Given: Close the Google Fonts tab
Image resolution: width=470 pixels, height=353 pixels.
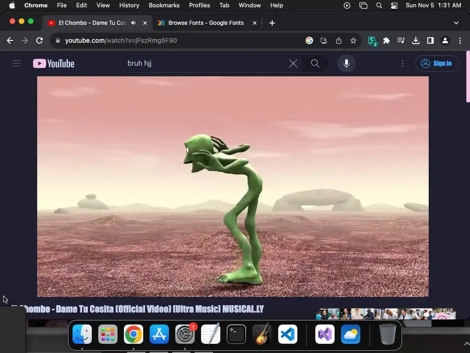Looking at the screenshot, I should (x=255, y=23).
